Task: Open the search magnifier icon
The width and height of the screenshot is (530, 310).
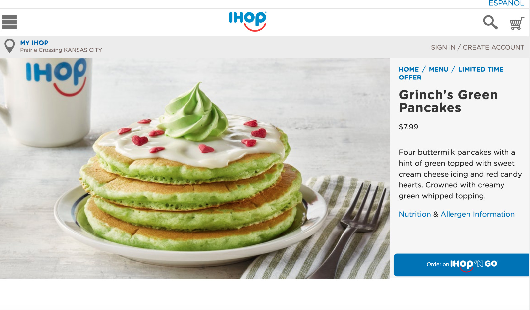Action: pos(490,22)
